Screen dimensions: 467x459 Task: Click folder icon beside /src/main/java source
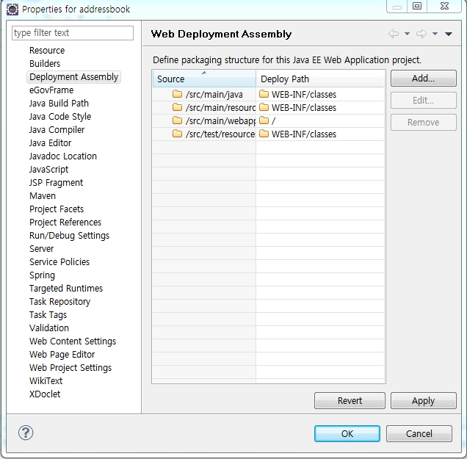coord(177,94)
